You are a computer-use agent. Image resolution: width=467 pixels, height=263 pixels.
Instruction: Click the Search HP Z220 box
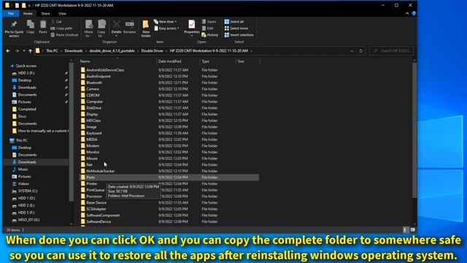point(392,51)
